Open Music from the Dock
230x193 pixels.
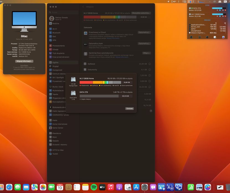(x=111, y=187)
